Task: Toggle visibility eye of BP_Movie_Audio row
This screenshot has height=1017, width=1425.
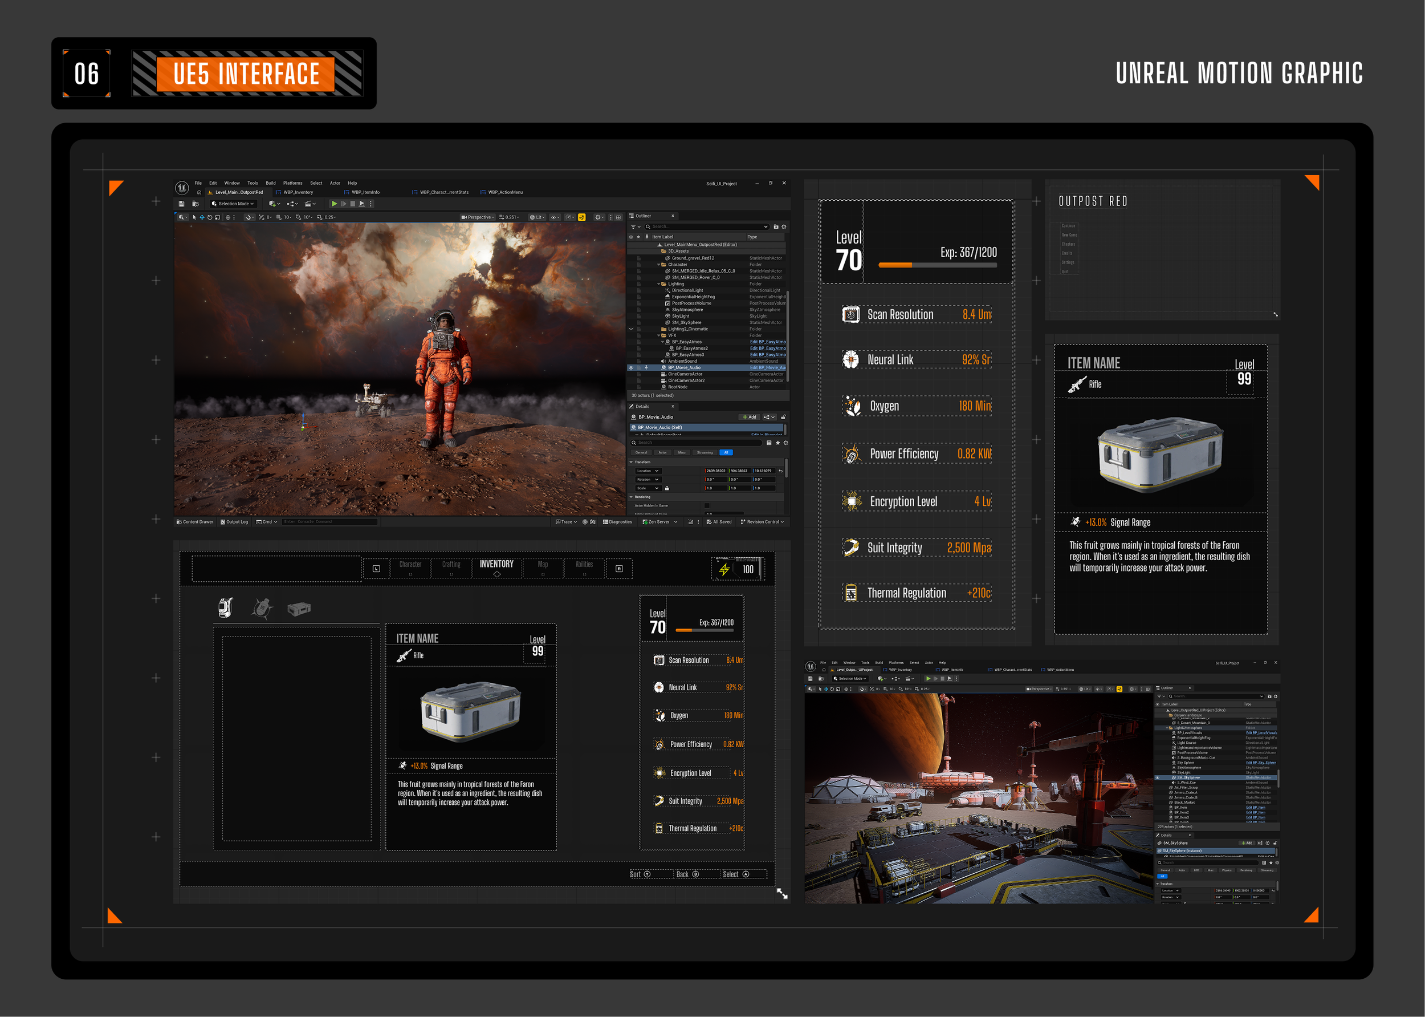Action: click(631, 367)
